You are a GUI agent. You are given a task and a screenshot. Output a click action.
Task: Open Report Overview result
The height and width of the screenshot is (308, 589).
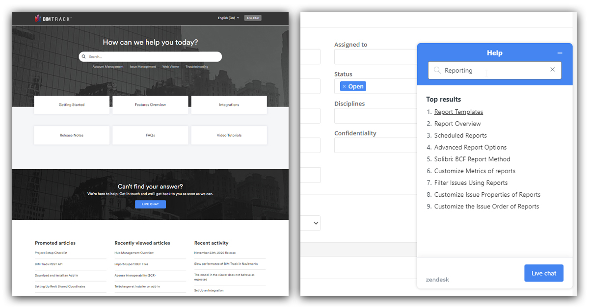[x=457, y=124]
